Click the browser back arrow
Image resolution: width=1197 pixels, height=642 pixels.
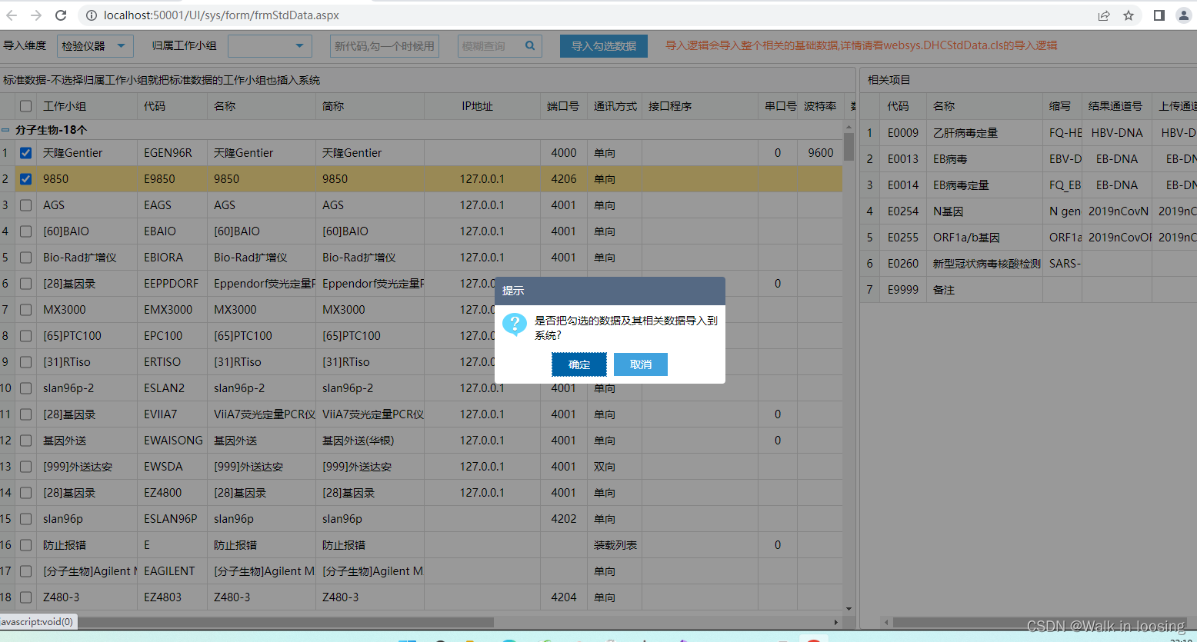tap(12, 15)
